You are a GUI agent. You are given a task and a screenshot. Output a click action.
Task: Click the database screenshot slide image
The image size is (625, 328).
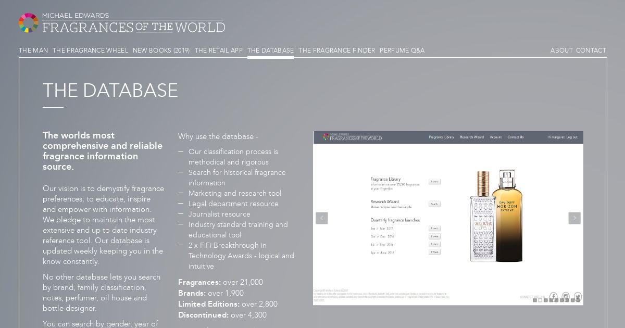pos(448,218)
